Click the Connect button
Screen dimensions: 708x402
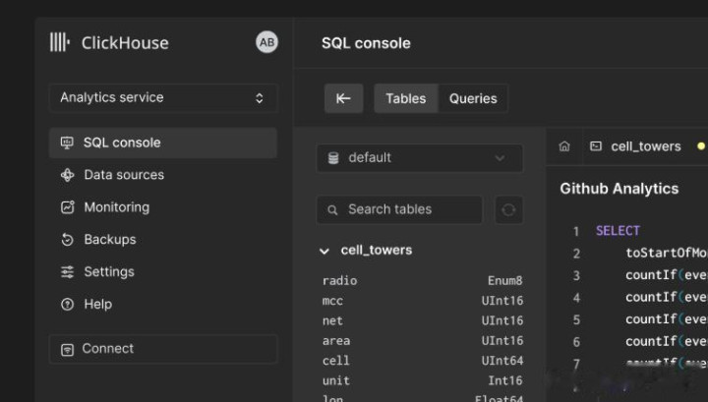pyautogui.click(x=162, y=349)
